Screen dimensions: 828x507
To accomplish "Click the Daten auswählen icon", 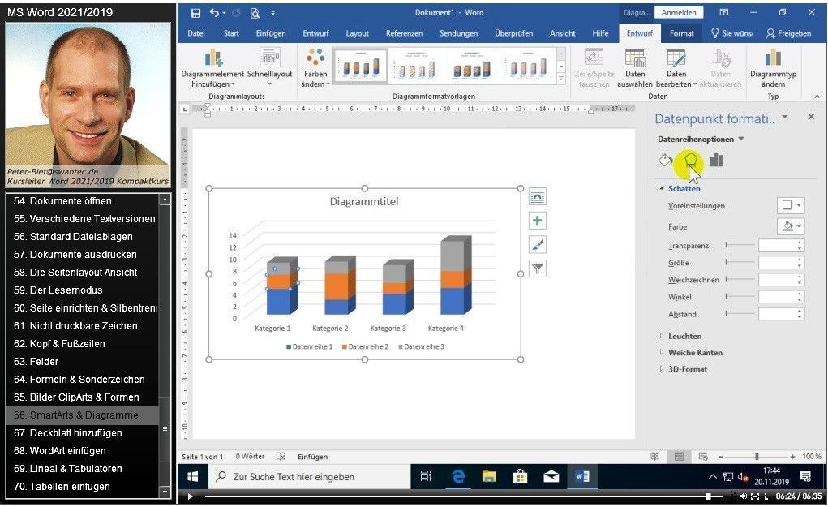I will click(634, 58).
